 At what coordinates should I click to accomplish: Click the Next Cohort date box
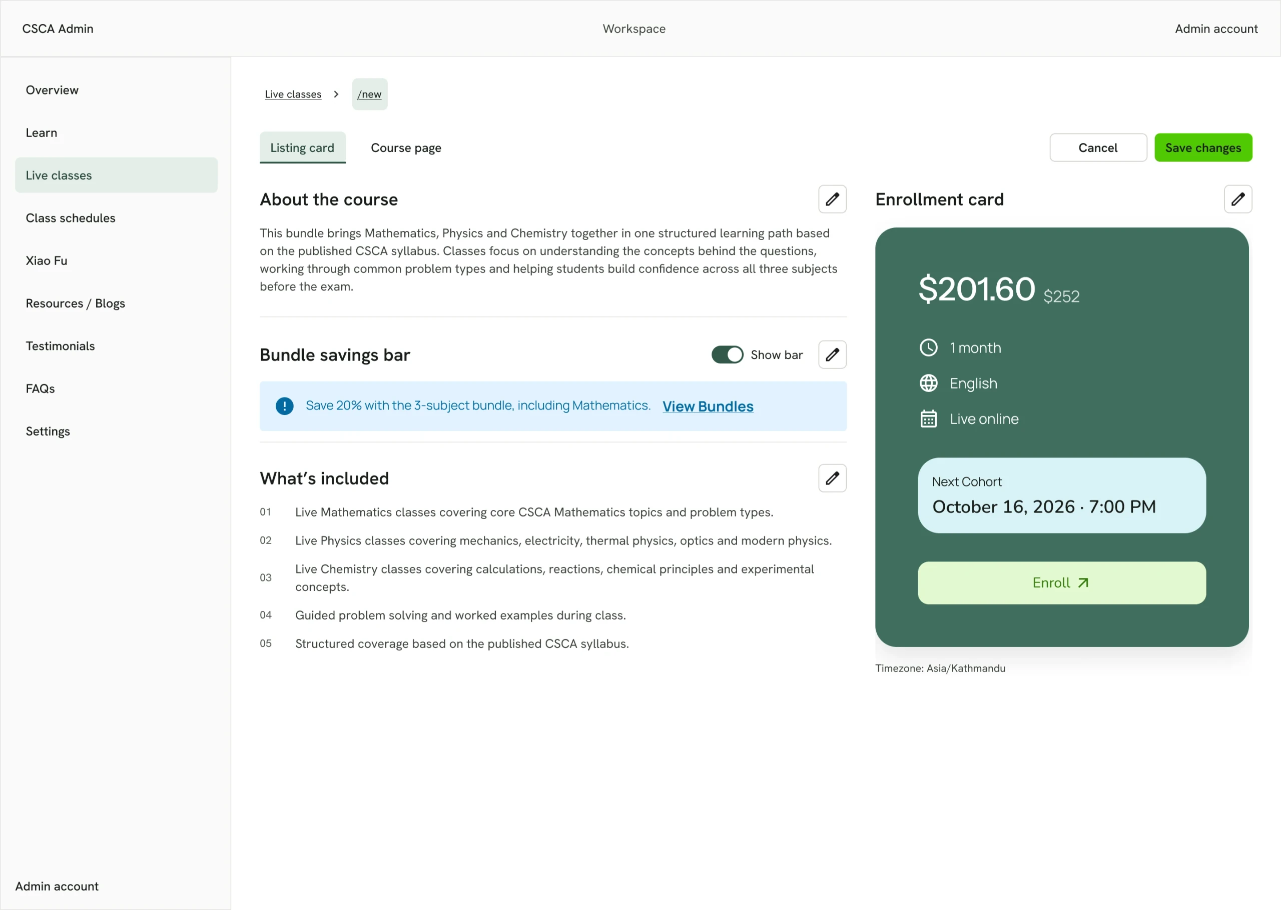[1061, 495]
